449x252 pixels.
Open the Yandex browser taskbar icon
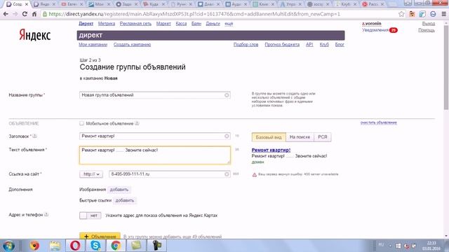(34, 246)
